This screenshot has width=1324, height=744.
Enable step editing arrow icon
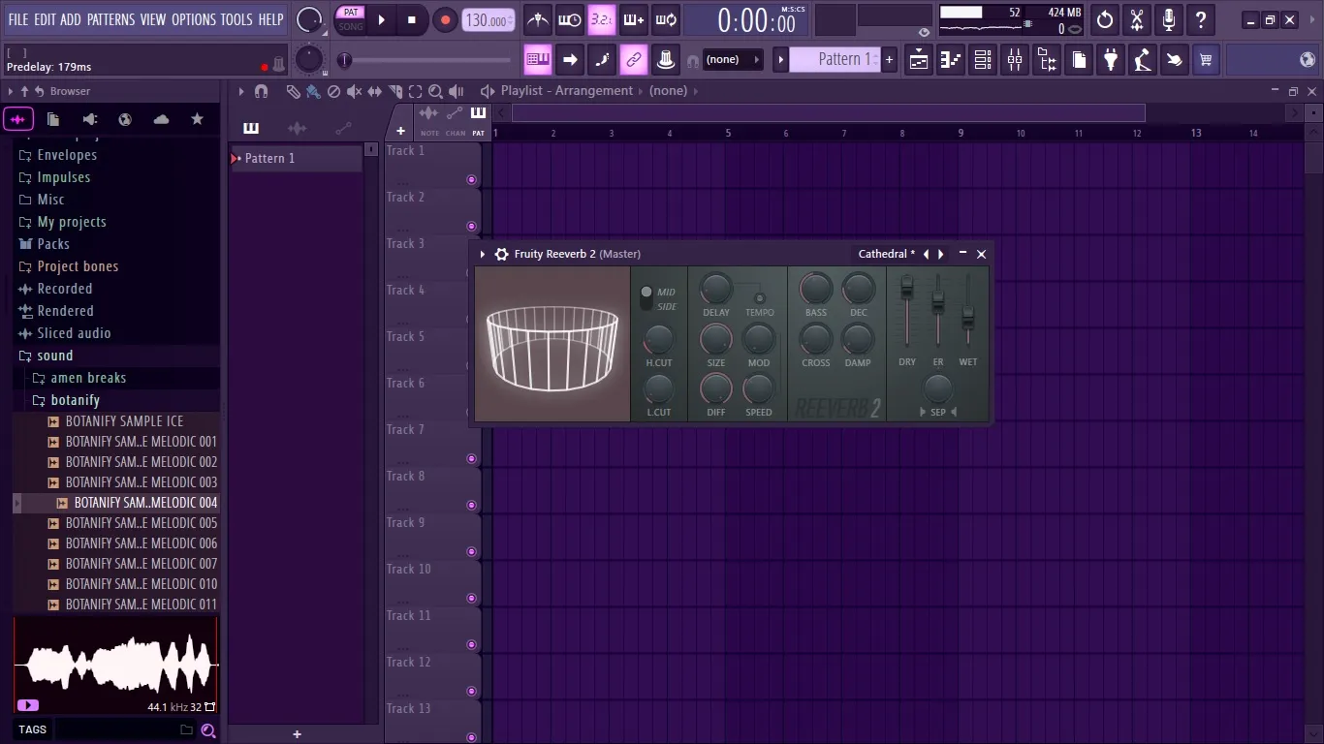click(x=570, y=60)
